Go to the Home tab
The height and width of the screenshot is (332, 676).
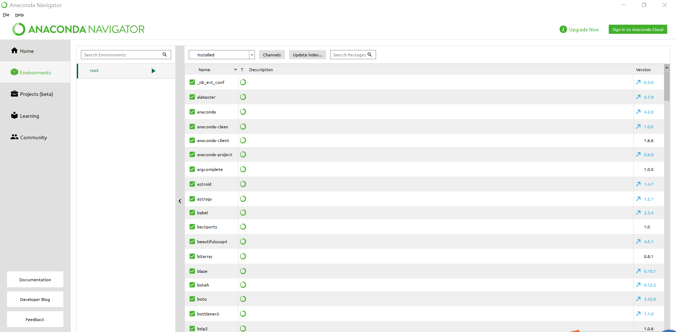tap(35, 51)
